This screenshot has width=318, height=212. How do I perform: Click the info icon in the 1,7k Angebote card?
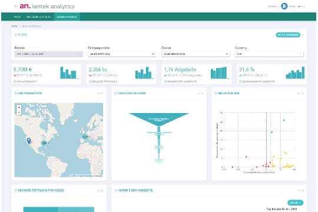click(165, 81)
